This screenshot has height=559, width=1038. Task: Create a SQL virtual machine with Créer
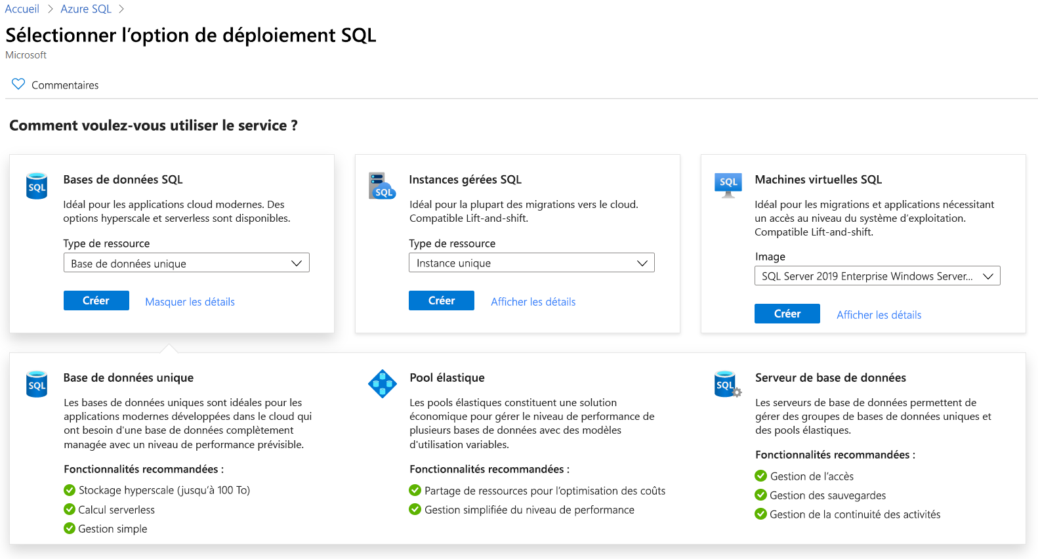tap(787, 314)
